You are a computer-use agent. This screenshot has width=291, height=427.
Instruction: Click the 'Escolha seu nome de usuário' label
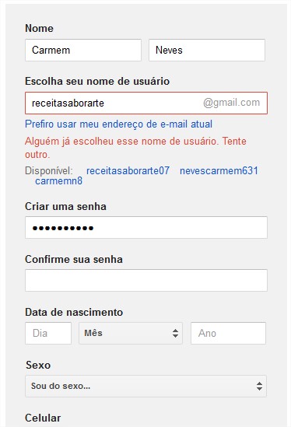pos(97,81)
